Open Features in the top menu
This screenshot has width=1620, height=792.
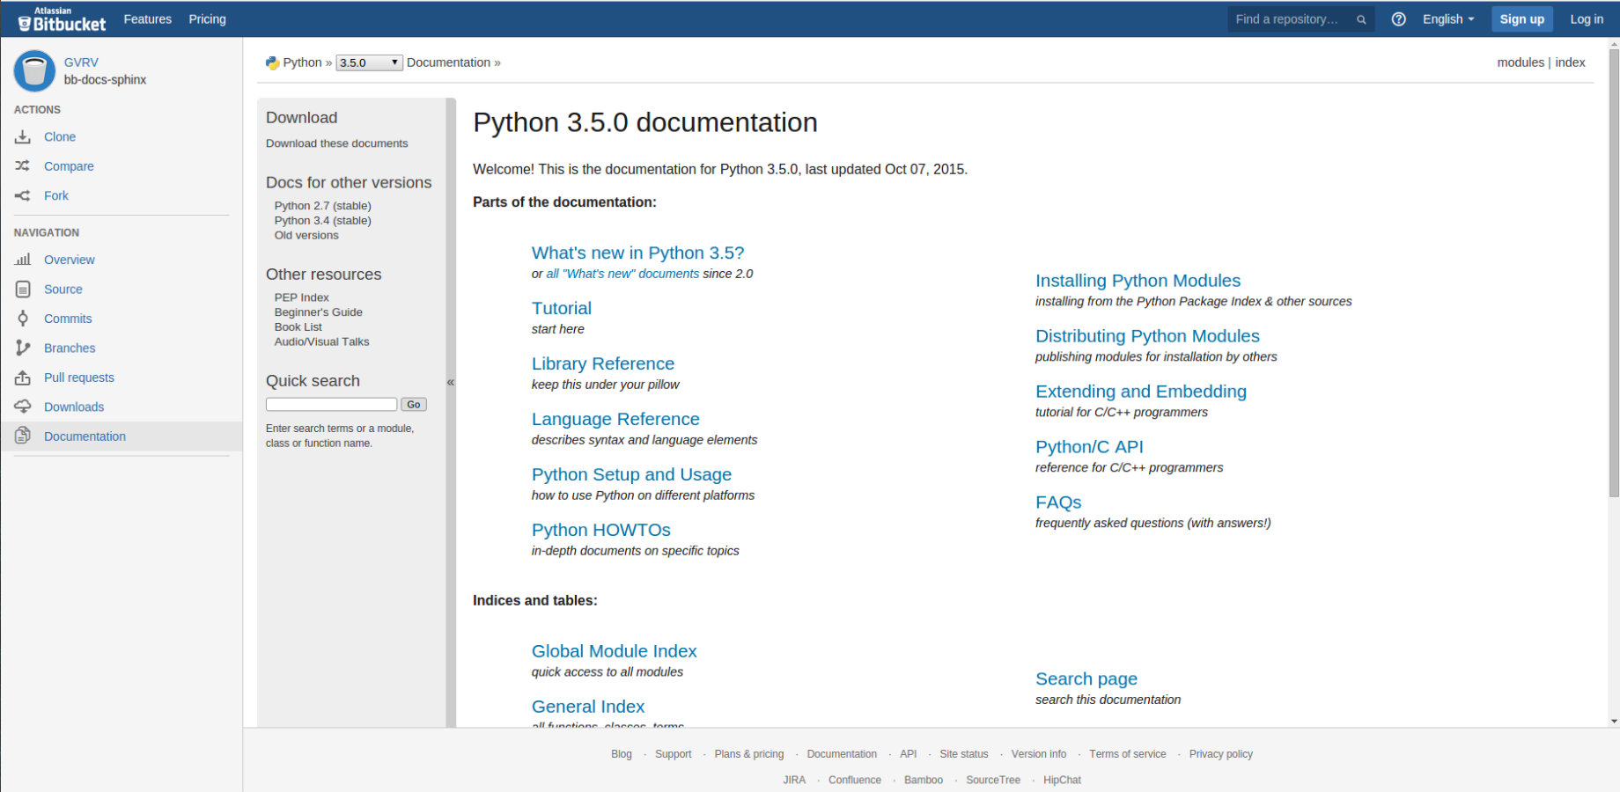(148, 18)
